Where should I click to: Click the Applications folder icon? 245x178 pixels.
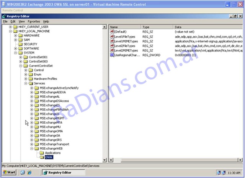coord(42,153)
